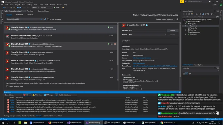Open Form1.cs [Design] document tab
Viewport: 223px width, 125px height.
pos(44,11)
